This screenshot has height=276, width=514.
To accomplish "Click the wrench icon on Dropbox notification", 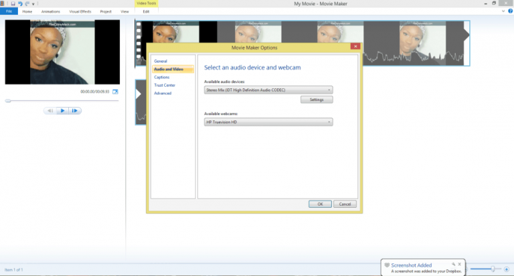I will (x=453, y=264).
